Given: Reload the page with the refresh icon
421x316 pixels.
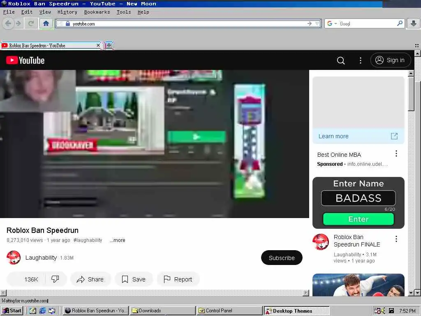Looking at the screenshot, I should click(31, 23).
